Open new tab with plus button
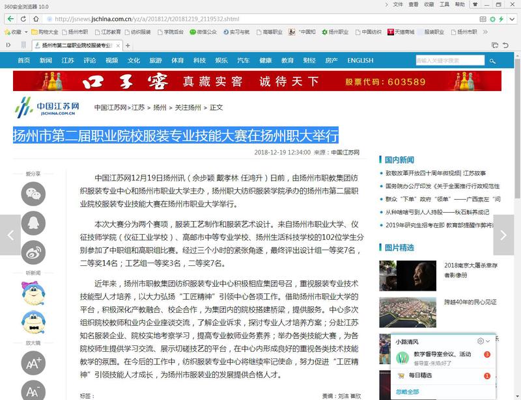The height and width of the screenshot is (400, 521). pyautogui.click(x=128, y=46)
